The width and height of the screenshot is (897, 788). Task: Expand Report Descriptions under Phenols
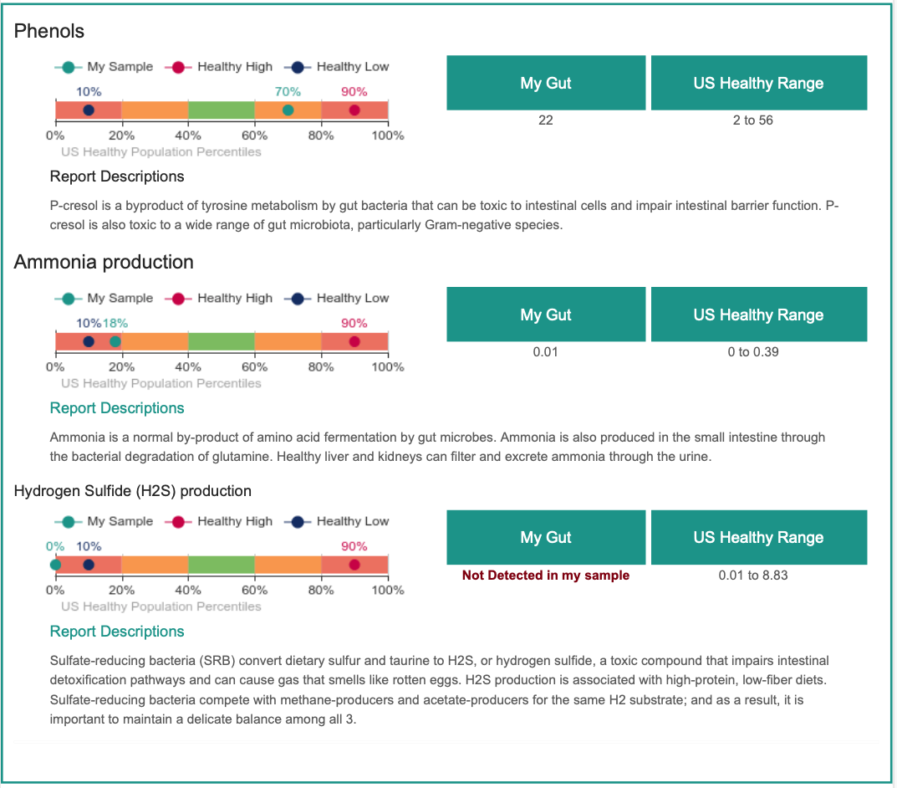pos(117,177)
